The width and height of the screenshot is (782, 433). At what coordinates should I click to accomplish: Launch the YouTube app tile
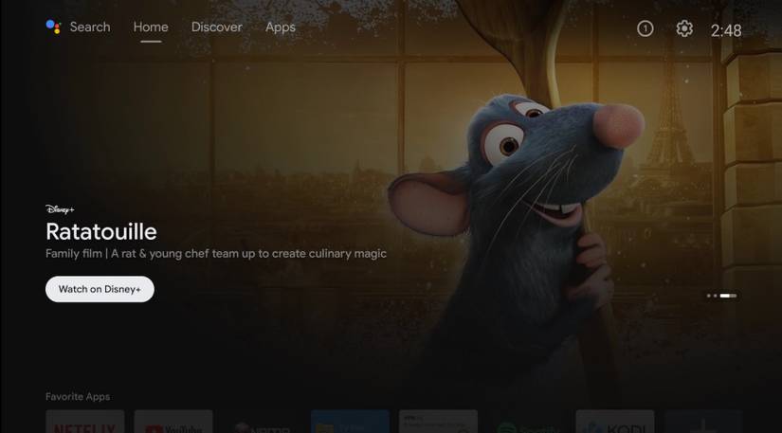[173, 422]
